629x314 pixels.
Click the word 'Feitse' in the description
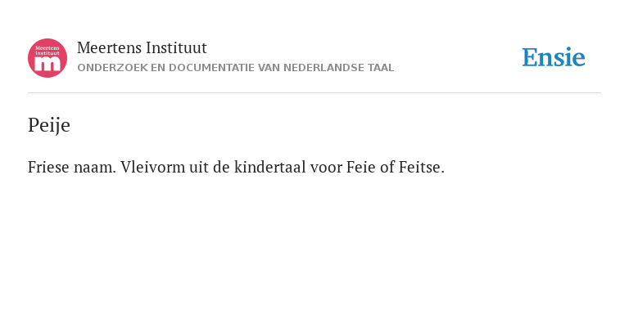(421, 167)
